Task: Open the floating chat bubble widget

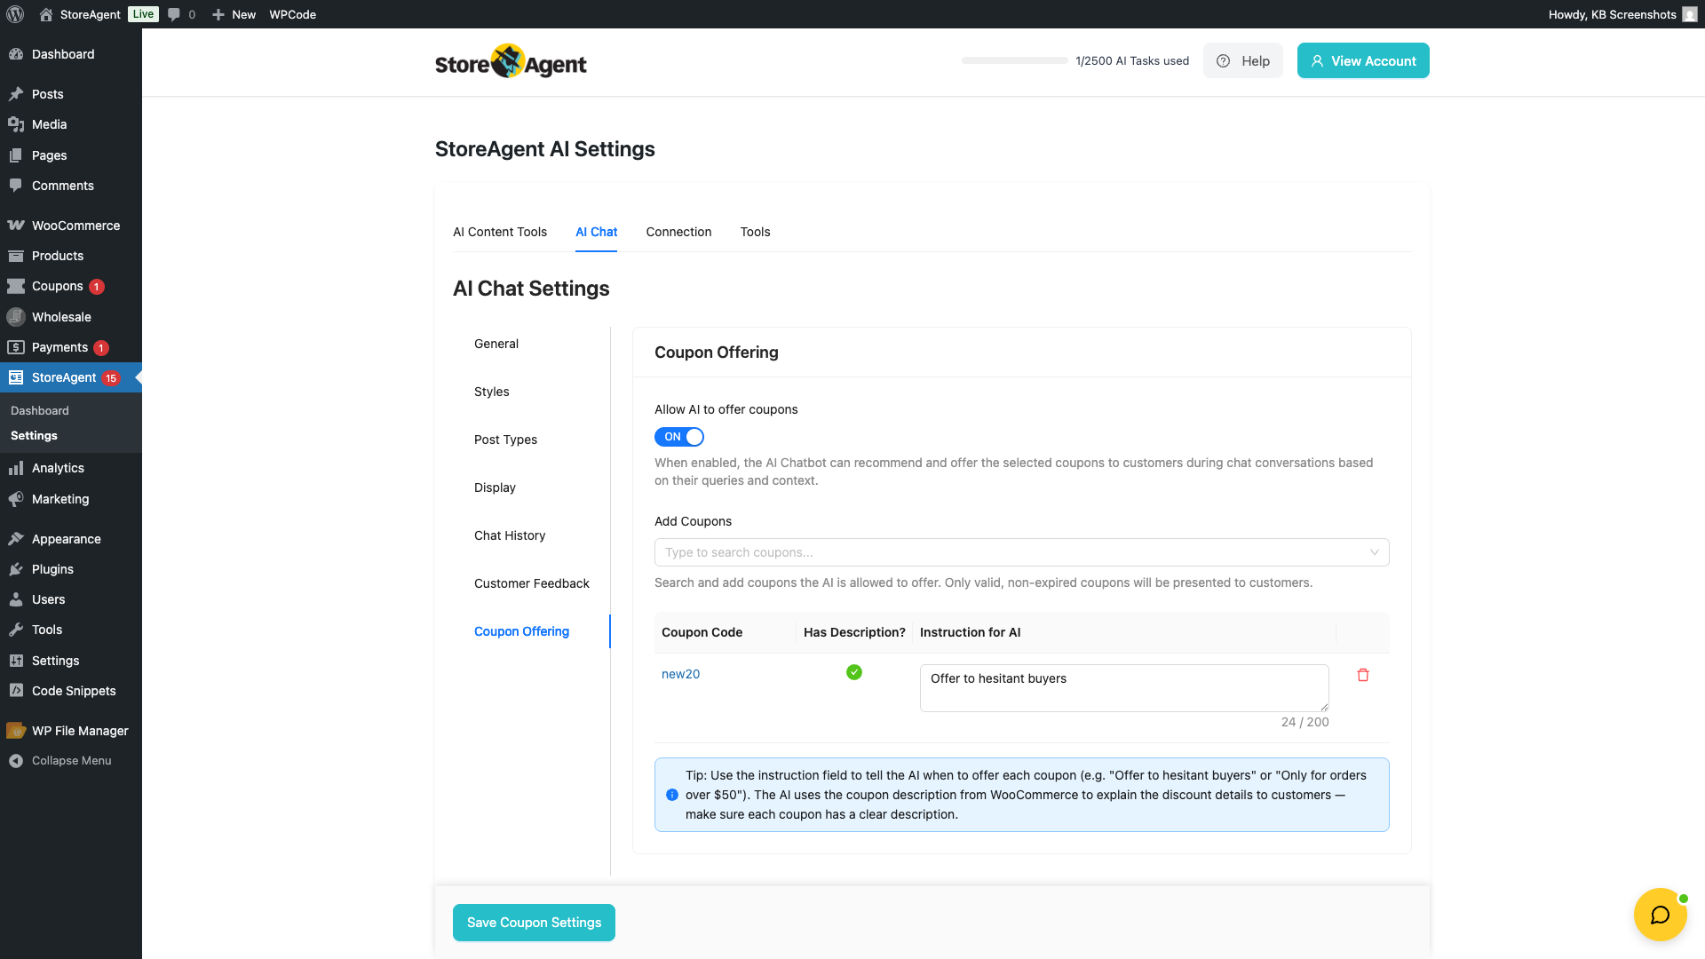Action: 1660,915
